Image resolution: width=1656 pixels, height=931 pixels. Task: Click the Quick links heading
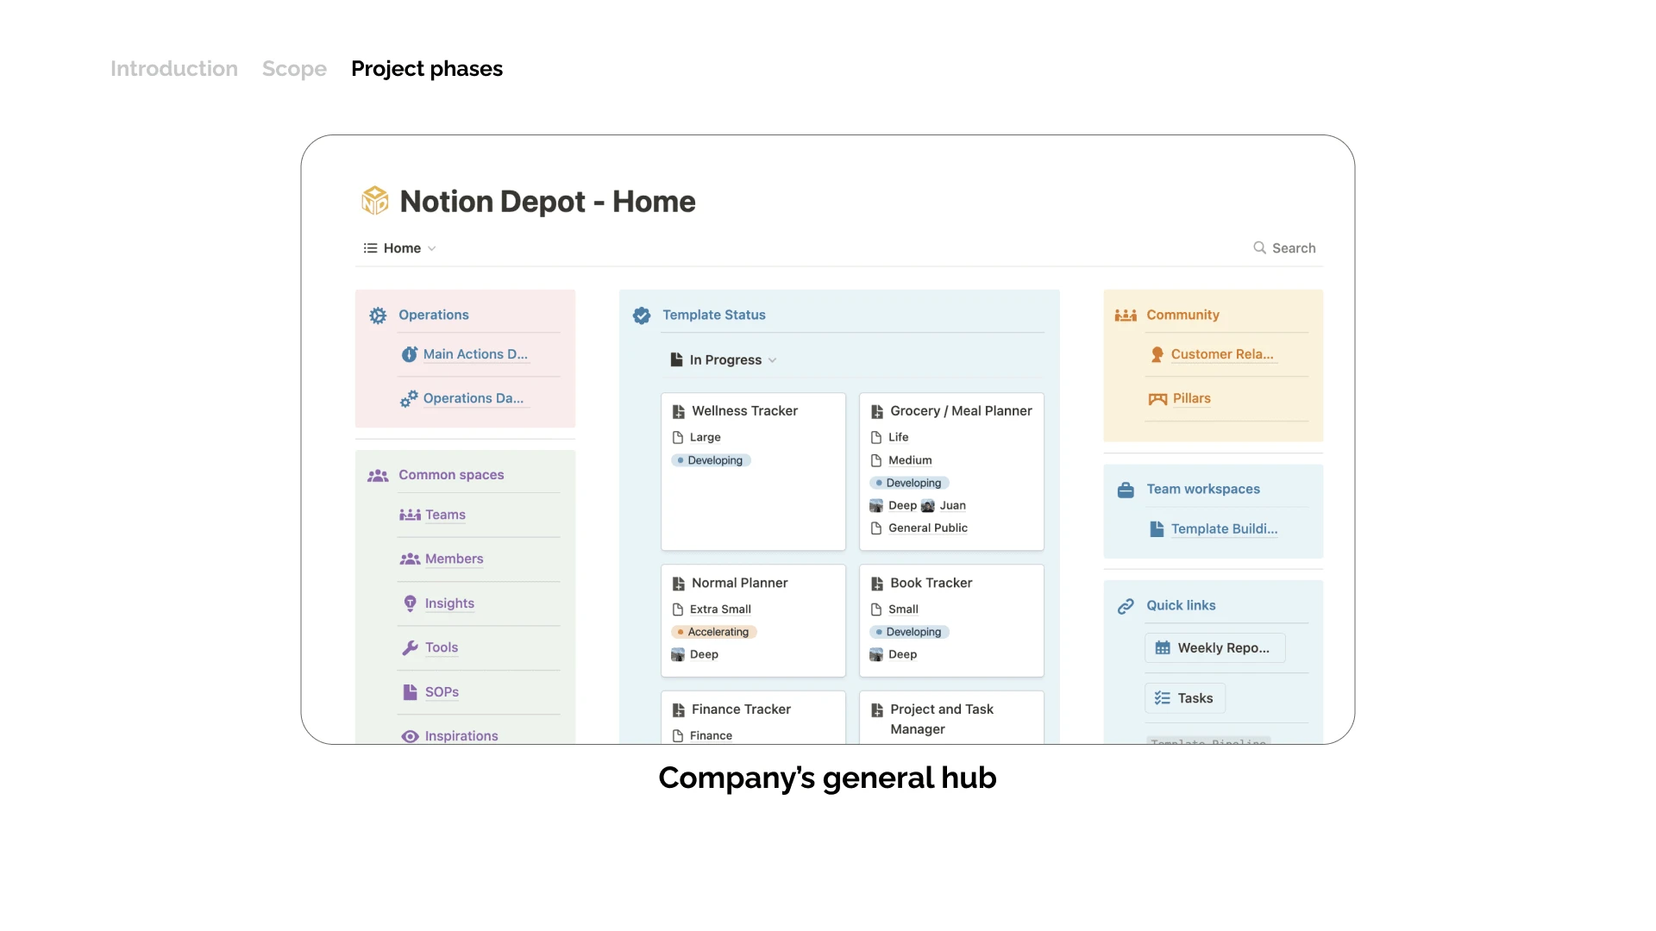[1181, 606]
